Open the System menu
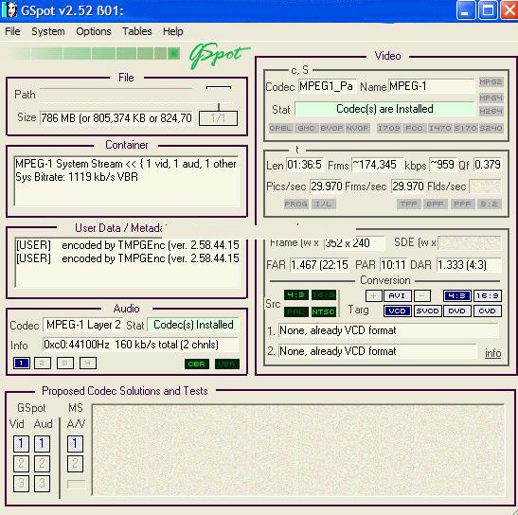 tap(48, 31)
